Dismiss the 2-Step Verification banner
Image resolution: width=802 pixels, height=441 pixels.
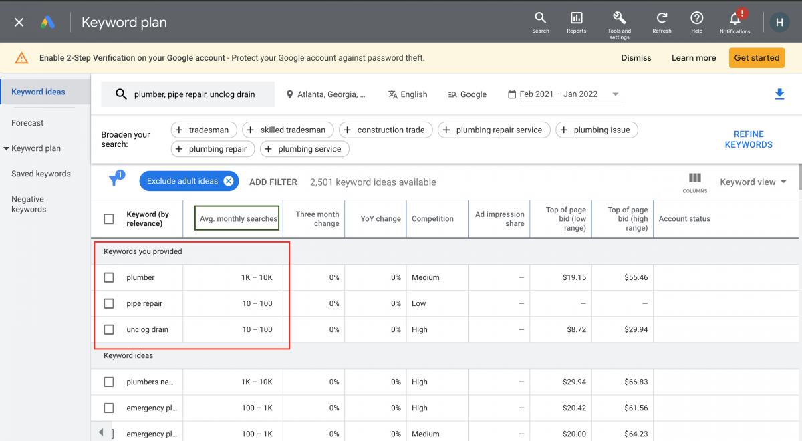[636, 58]
